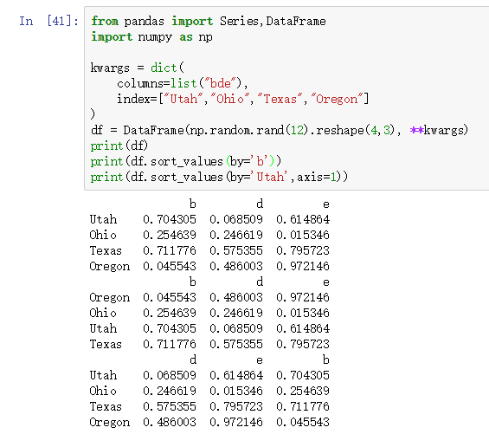The image size is (489, 434).
Task: Click the print(df.sort_values(by='b')) line
Action: pyautogui.click(x=186, y=161)
